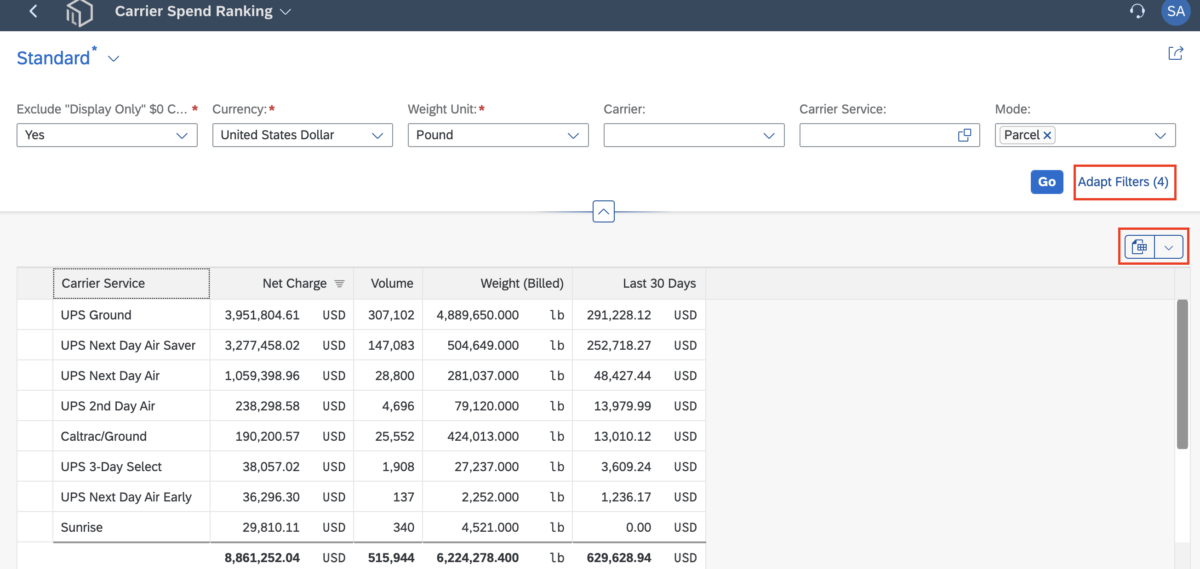Open the Currency dropdown
Viewport: 1200px width, 569px height.
tap(303, 135)
